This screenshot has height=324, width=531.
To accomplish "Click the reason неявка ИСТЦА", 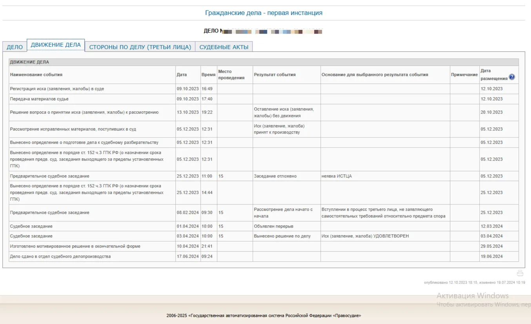I will 336,176.
